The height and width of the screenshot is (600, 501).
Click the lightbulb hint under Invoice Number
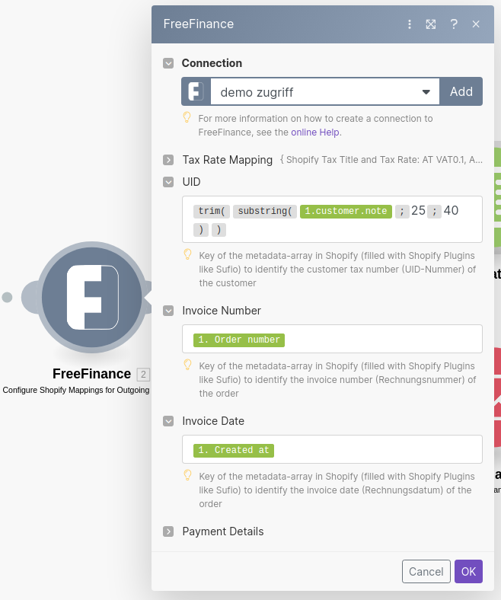pyautogui.click(x=187, y=365)
